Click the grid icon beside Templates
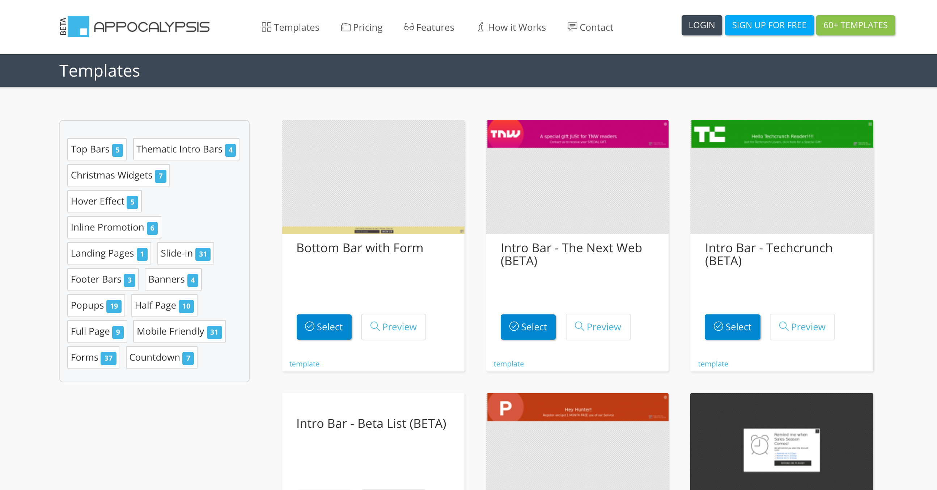 pyautogui.click(x=266, y=27)
